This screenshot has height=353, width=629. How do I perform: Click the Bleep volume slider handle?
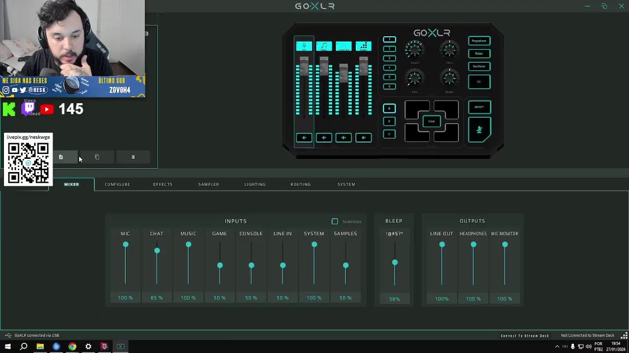395,263
